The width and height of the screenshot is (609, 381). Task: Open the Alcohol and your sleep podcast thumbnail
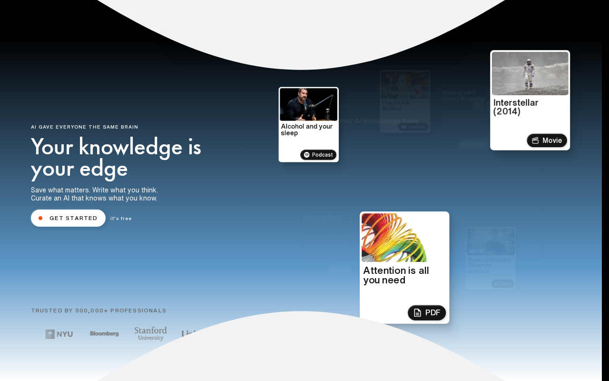[308, 104]
